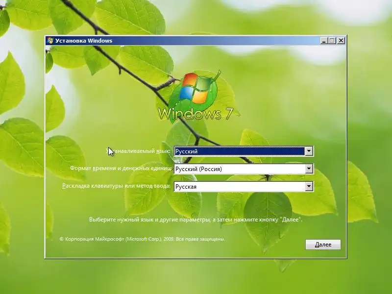The image size is (392, 294).
Task: Click the Установка Windows title text
Action: point(84,41)
